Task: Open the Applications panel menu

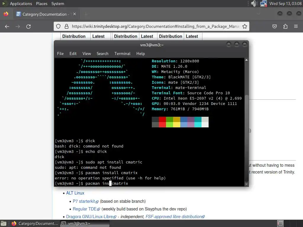Action: [x=21, y=4]
